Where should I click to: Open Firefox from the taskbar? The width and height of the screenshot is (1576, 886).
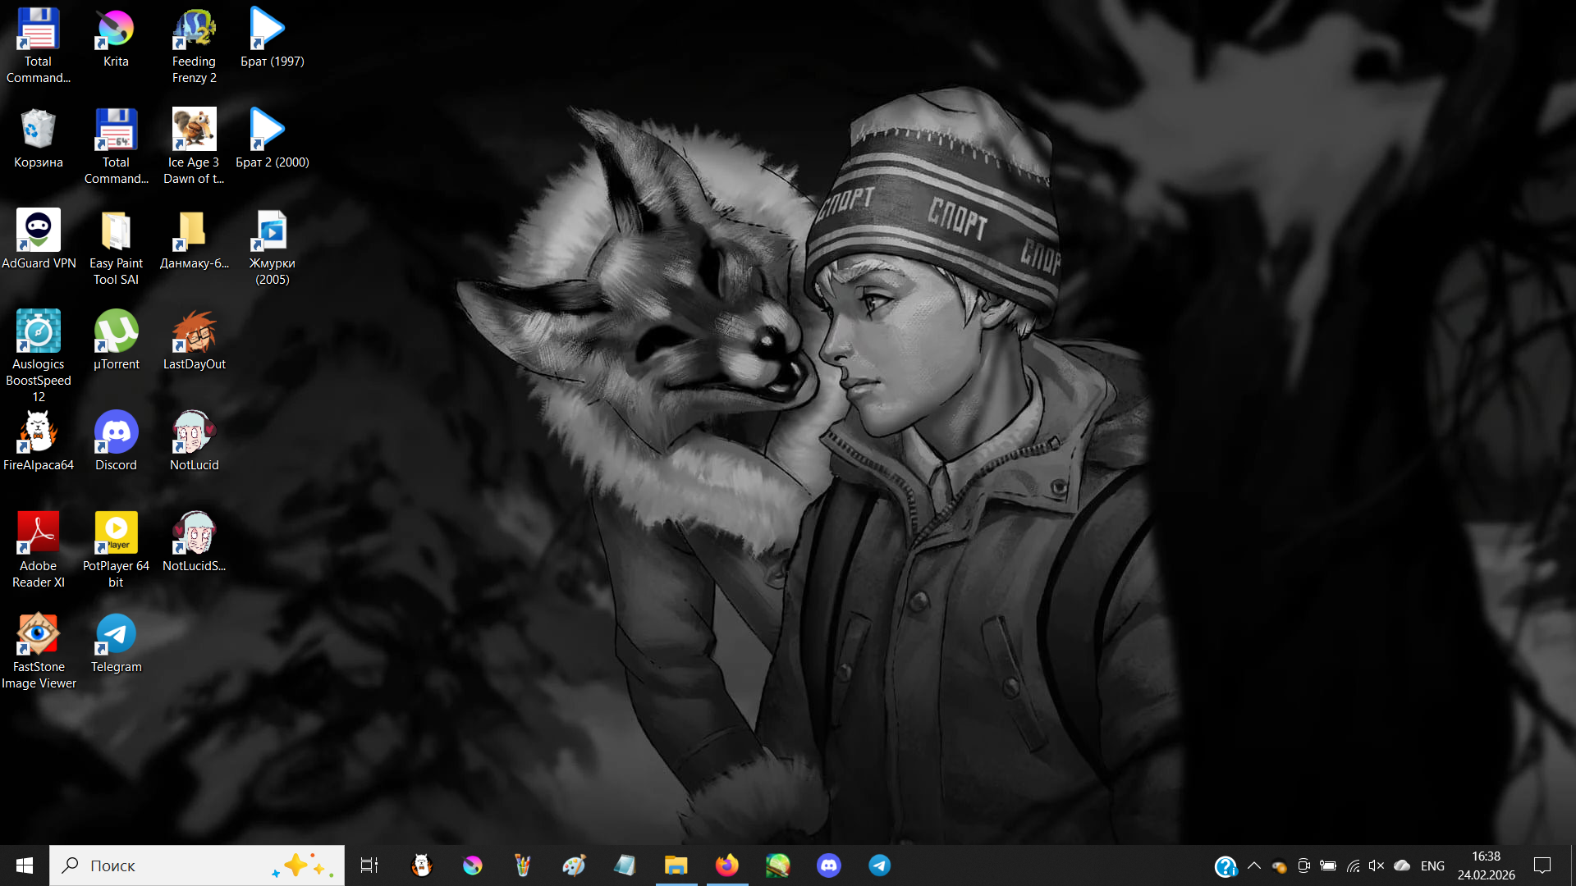click(726, 865)
